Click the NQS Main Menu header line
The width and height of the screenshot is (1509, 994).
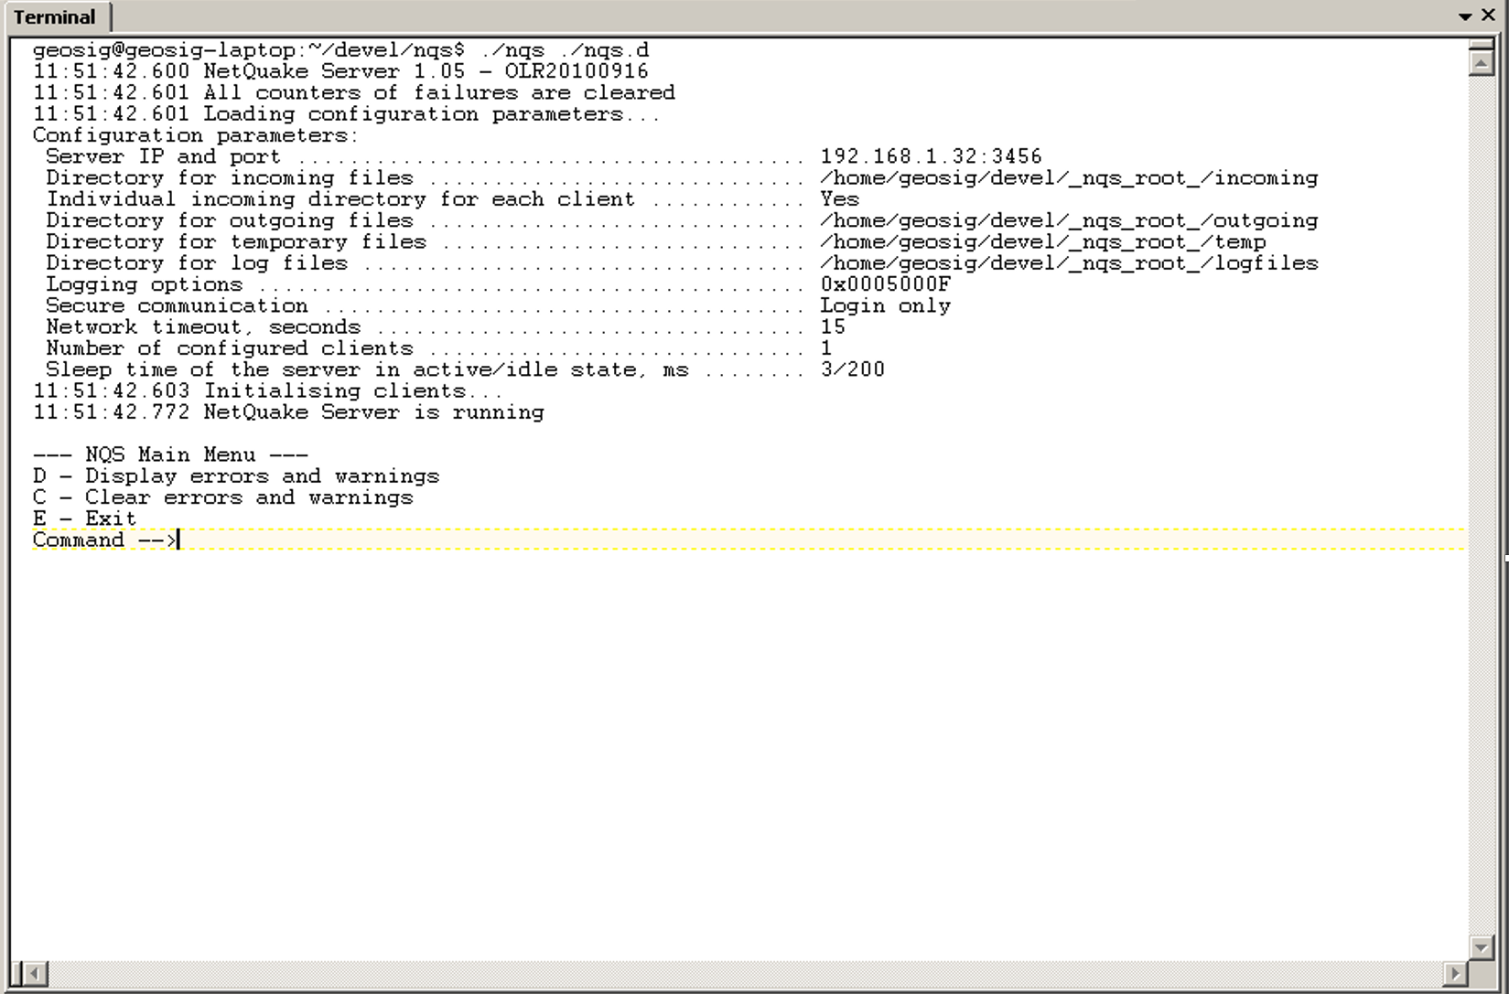coord(169,454)
